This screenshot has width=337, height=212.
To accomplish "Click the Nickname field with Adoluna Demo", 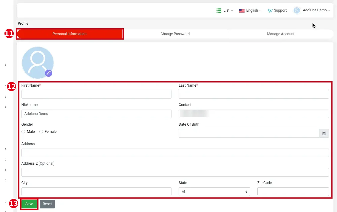I will [x=96, y=114].
